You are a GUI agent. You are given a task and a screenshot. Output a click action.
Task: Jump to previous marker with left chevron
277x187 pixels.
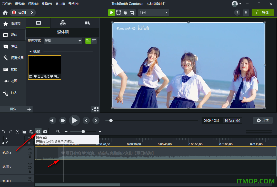86,120
